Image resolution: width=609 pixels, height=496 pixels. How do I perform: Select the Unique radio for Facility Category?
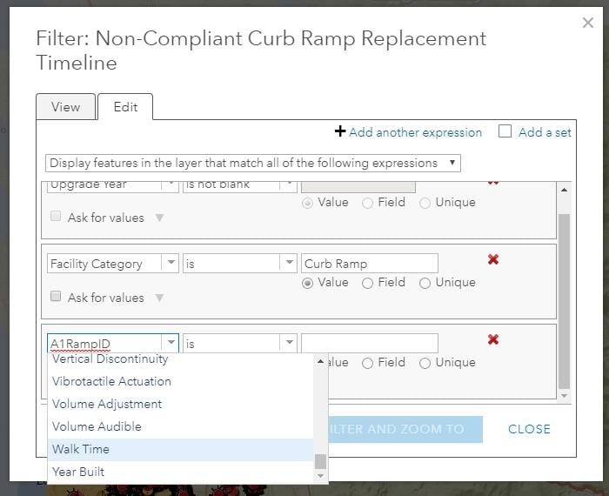point(425,283)
